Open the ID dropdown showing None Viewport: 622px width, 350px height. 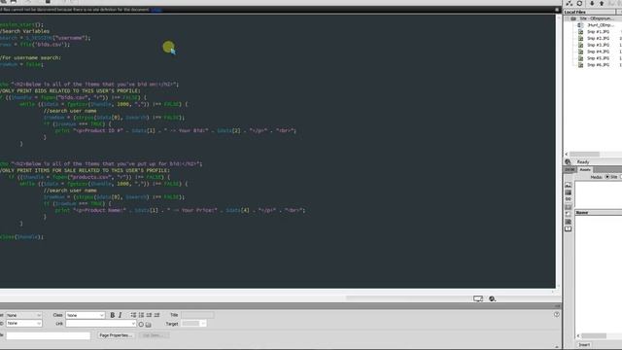[23, 324]
